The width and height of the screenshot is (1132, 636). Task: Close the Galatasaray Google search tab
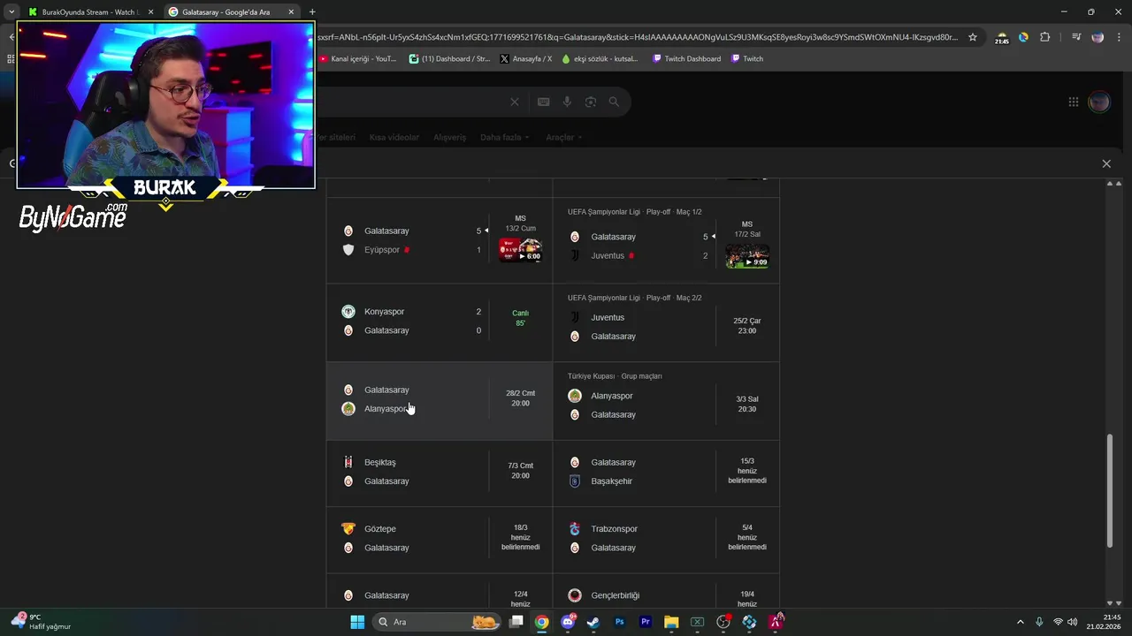[x=291, y=12]
